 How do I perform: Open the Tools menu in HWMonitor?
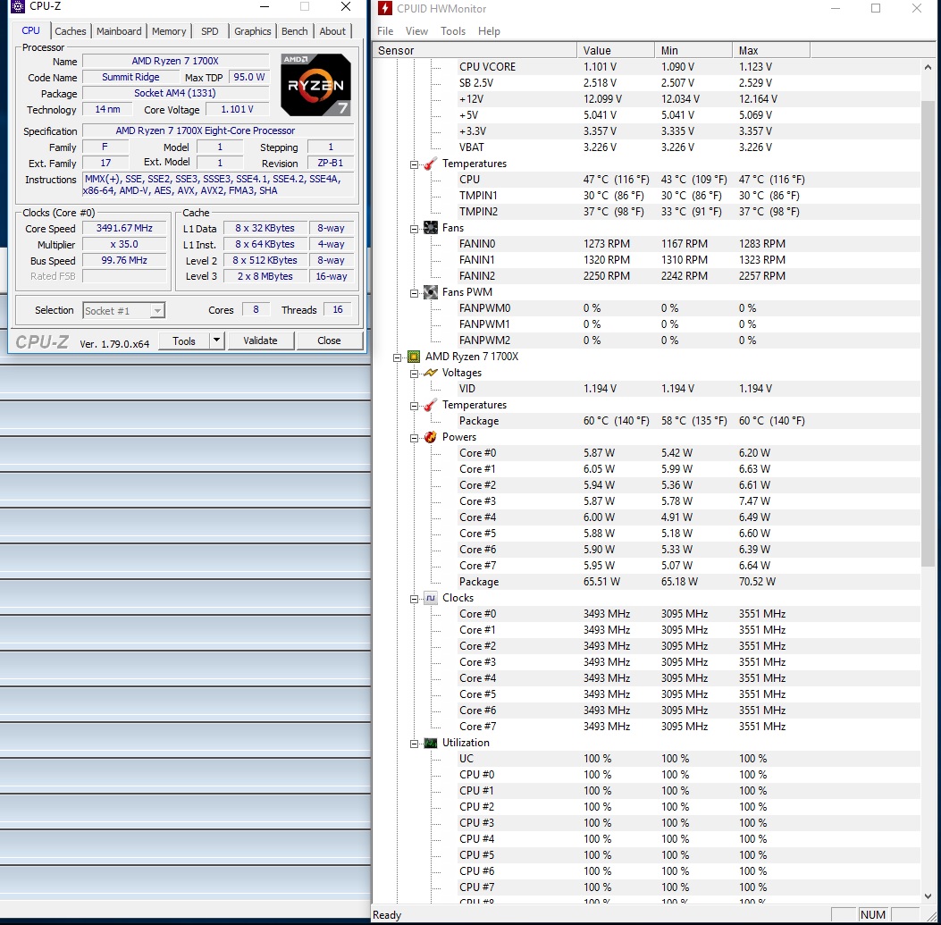(x=453, y=31)
